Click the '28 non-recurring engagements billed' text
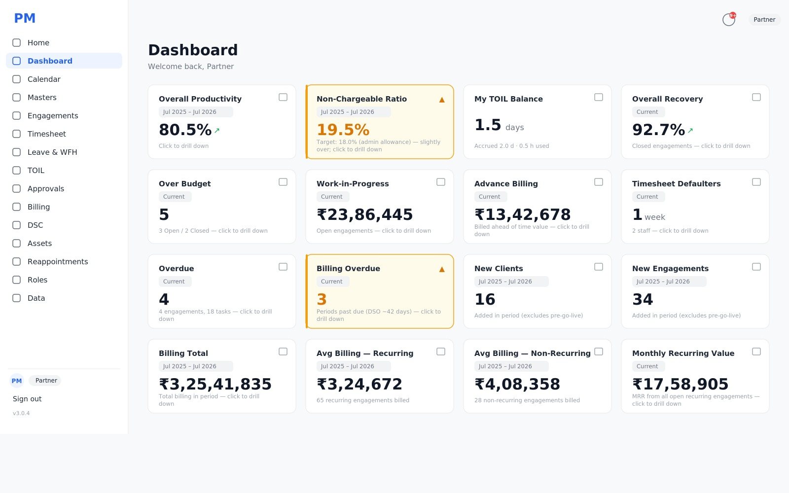This screenshot has height=493, width=789. (x=527, y=400)
